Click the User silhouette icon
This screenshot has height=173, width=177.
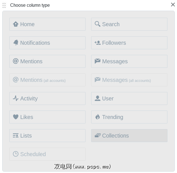98,98
